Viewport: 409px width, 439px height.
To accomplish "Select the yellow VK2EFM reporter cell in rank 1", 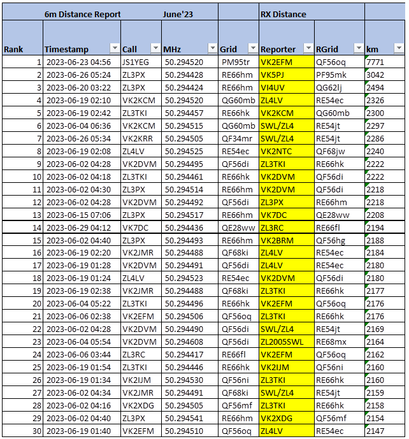I will click(286, 62).
